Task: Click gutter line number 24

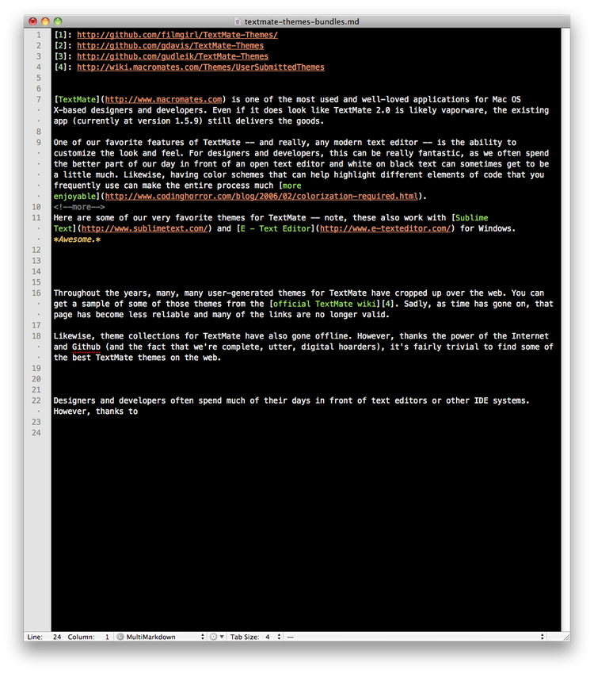Action: tap(36, 432)
